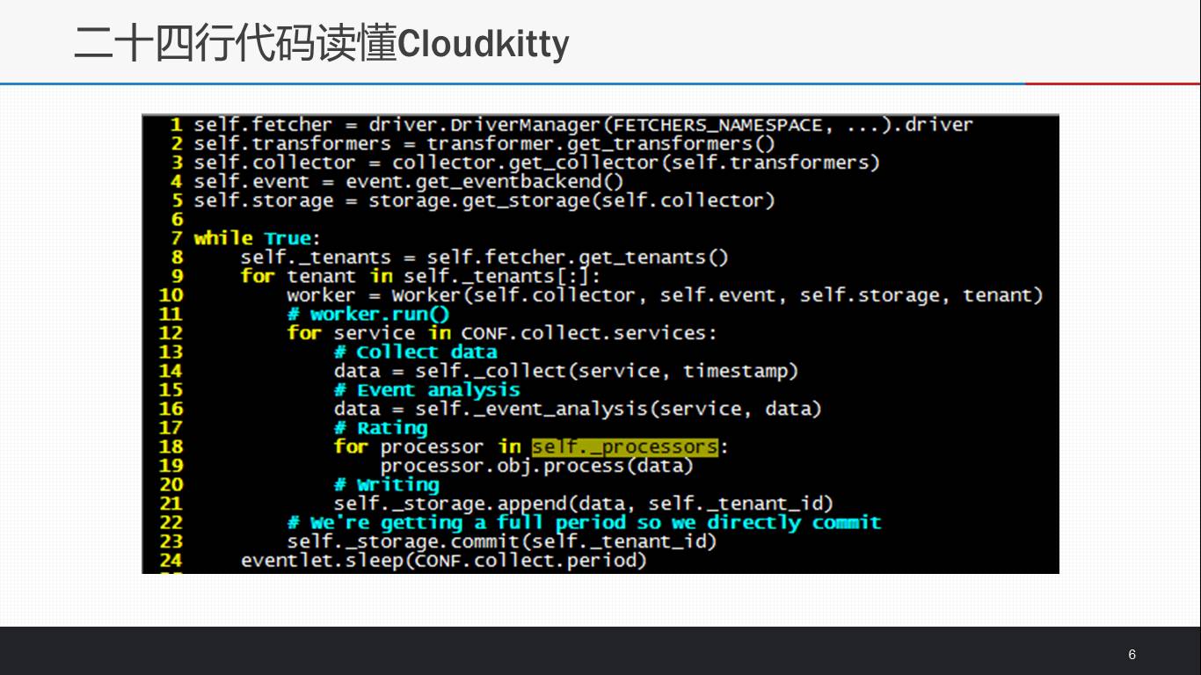
Task: Click line 12 "for service in CONF.collect.services:"
Action: [502, 333]
